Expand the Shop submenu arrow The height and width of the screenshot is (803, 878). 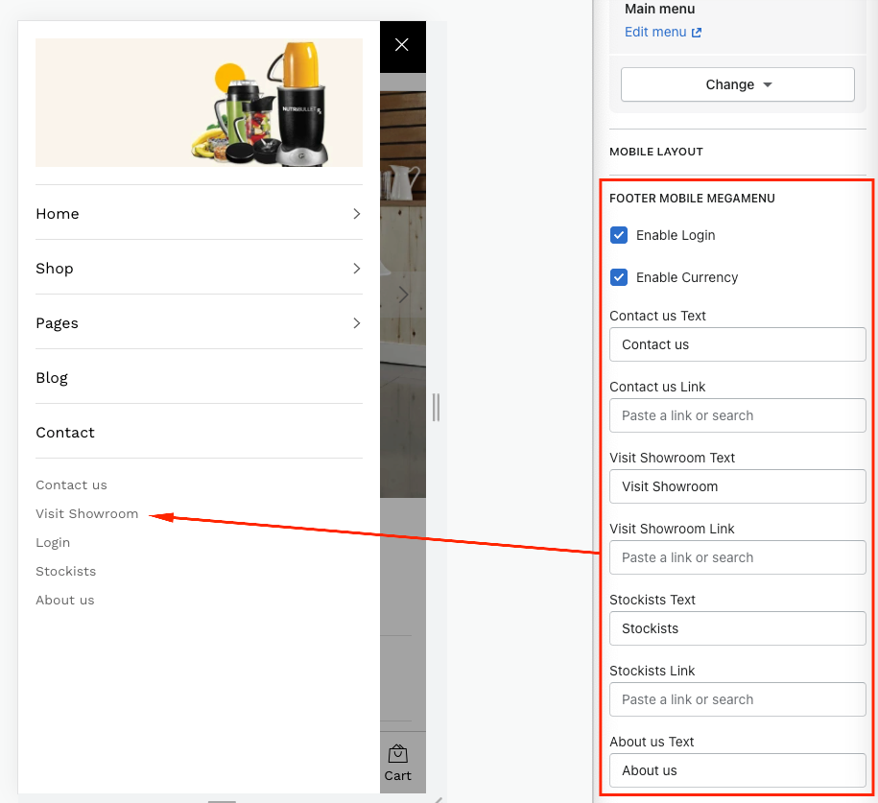click(x=356, y=269)
